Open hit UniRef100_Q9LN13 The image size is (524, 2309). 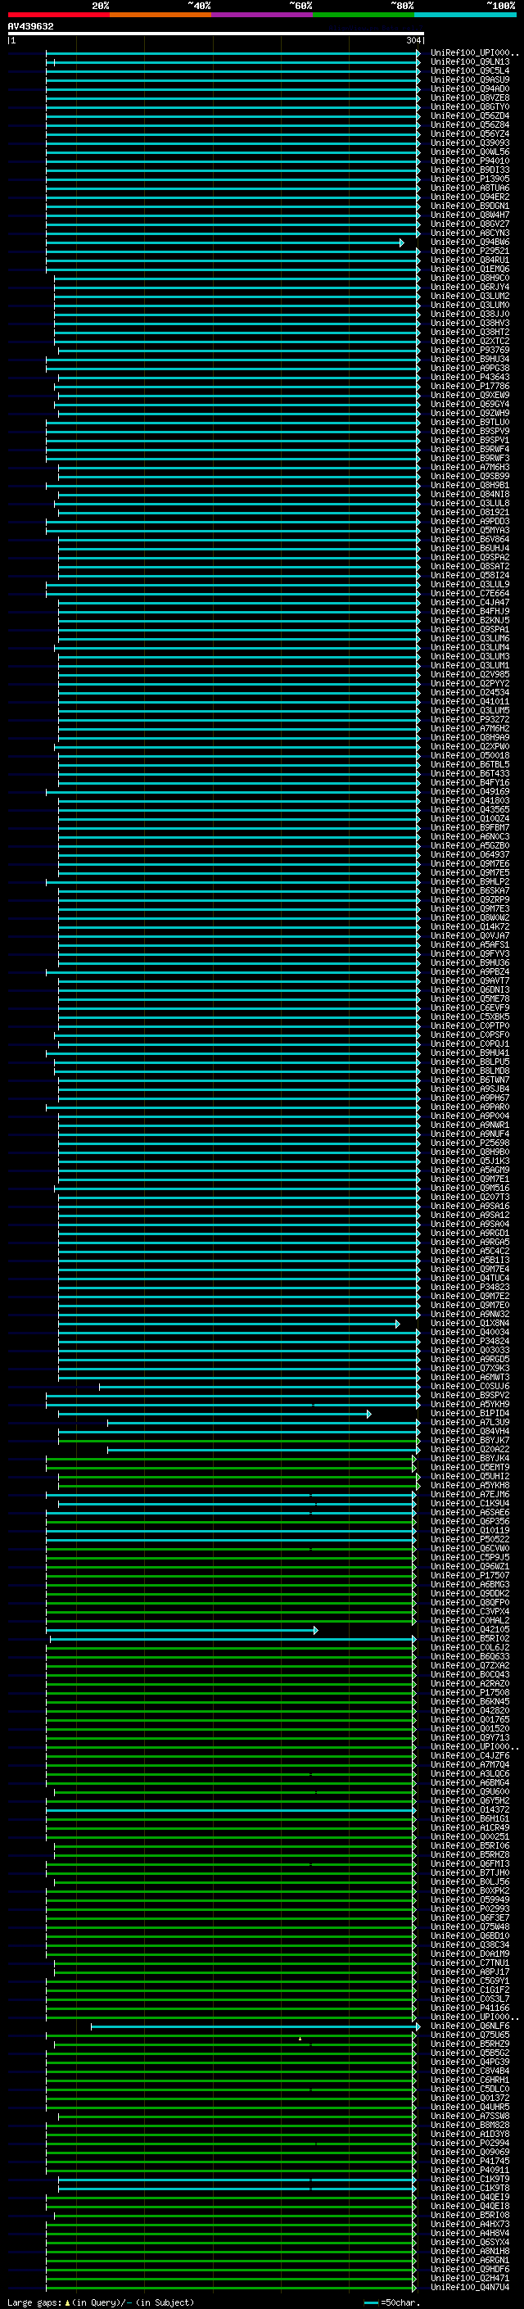click(x=470, y=63)
